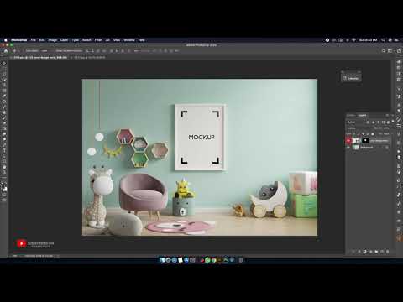Screen dimensions: 403x302
Task: Toggle type layer filter icon
Action: point(378,122)
